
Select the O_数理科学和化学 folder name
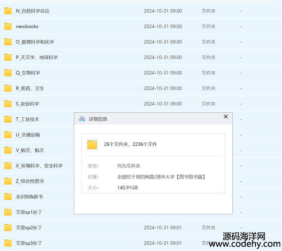pos(35,42)
